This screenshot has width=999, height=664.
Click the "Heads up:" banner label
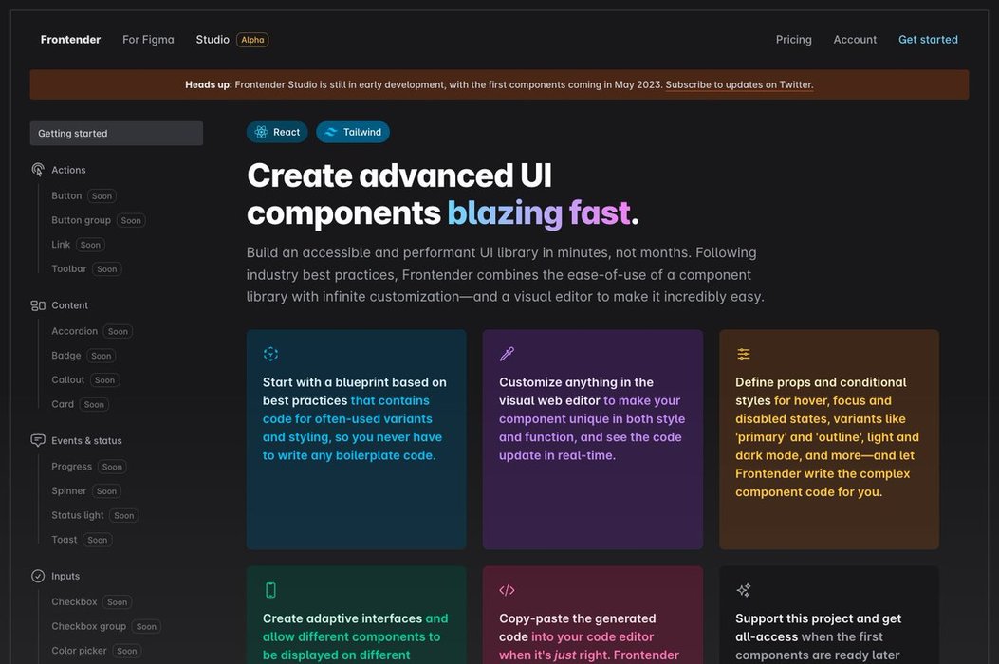(x=209, y=84)
